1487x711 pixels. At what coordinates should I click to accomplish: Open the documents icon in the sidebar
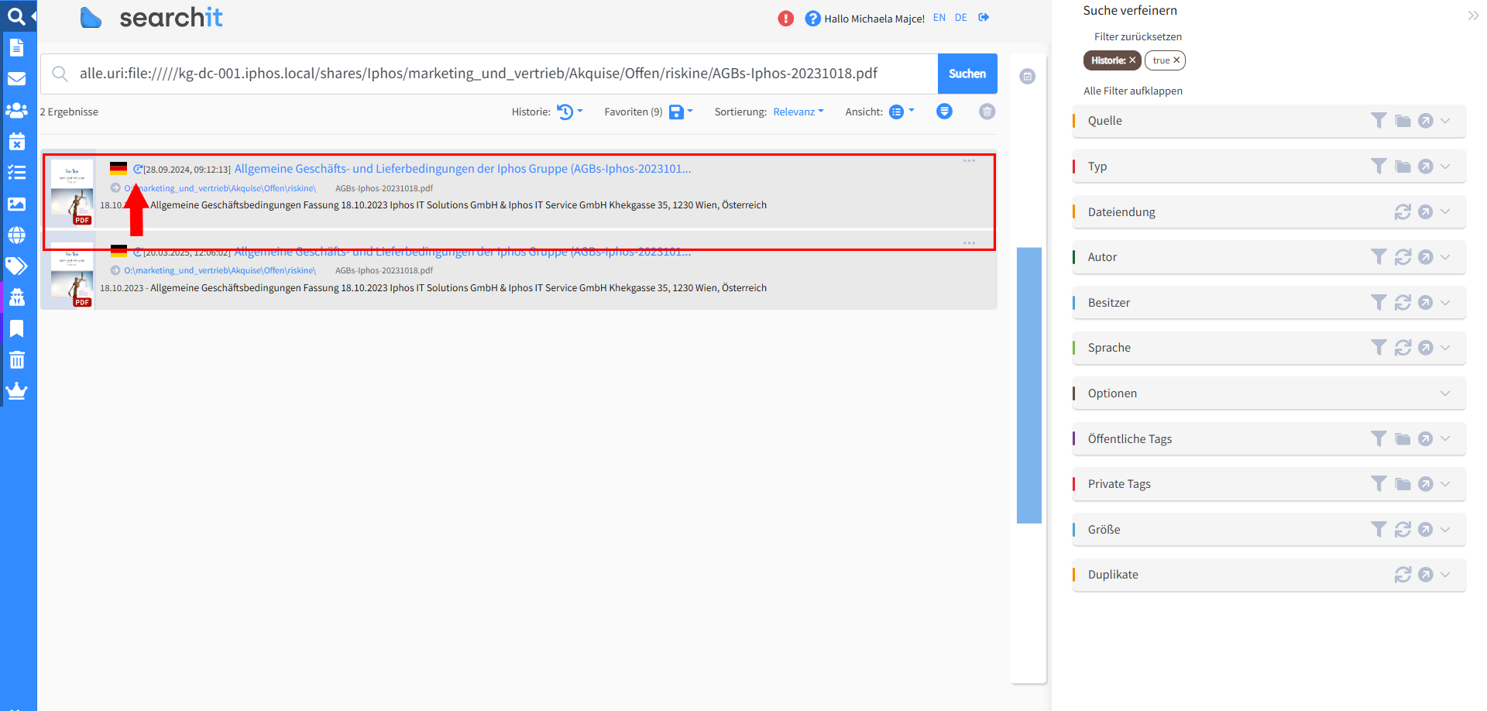[x=16, y=47]
